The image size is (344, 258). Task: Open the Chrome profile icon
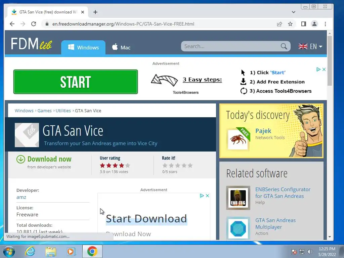314,24
